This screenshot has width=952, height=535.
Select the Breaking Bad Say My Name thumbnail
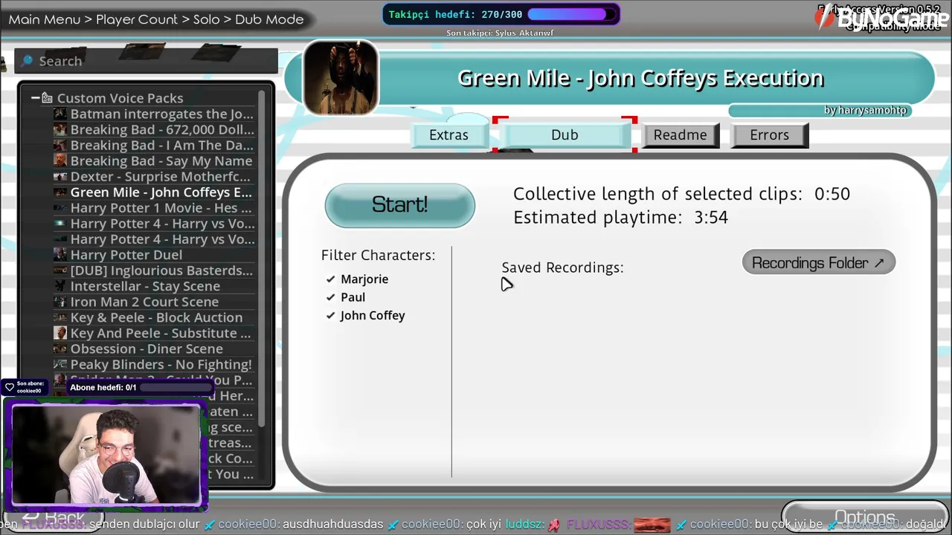click(x=59, y=160)
